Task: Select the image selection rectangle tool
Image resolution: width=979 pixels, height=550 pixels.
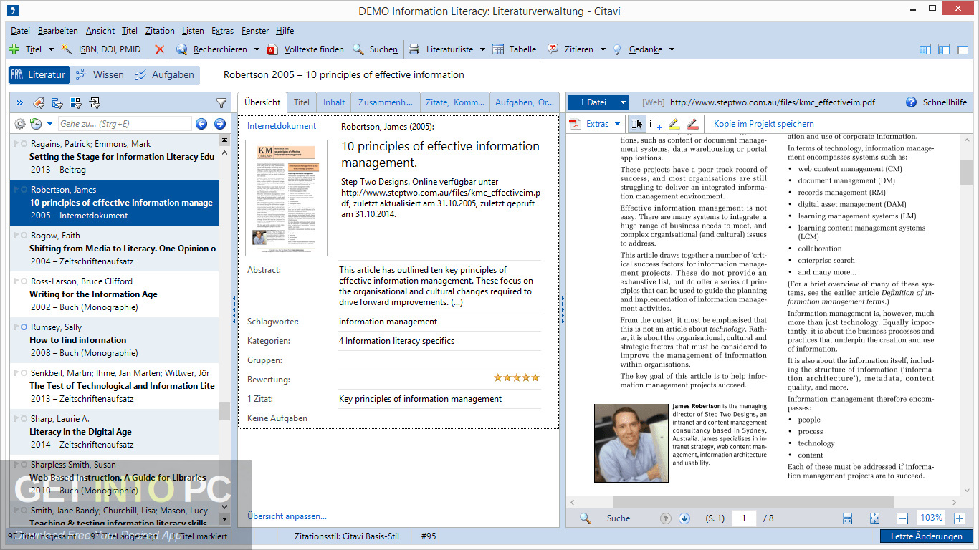Action: click(656, 124)
